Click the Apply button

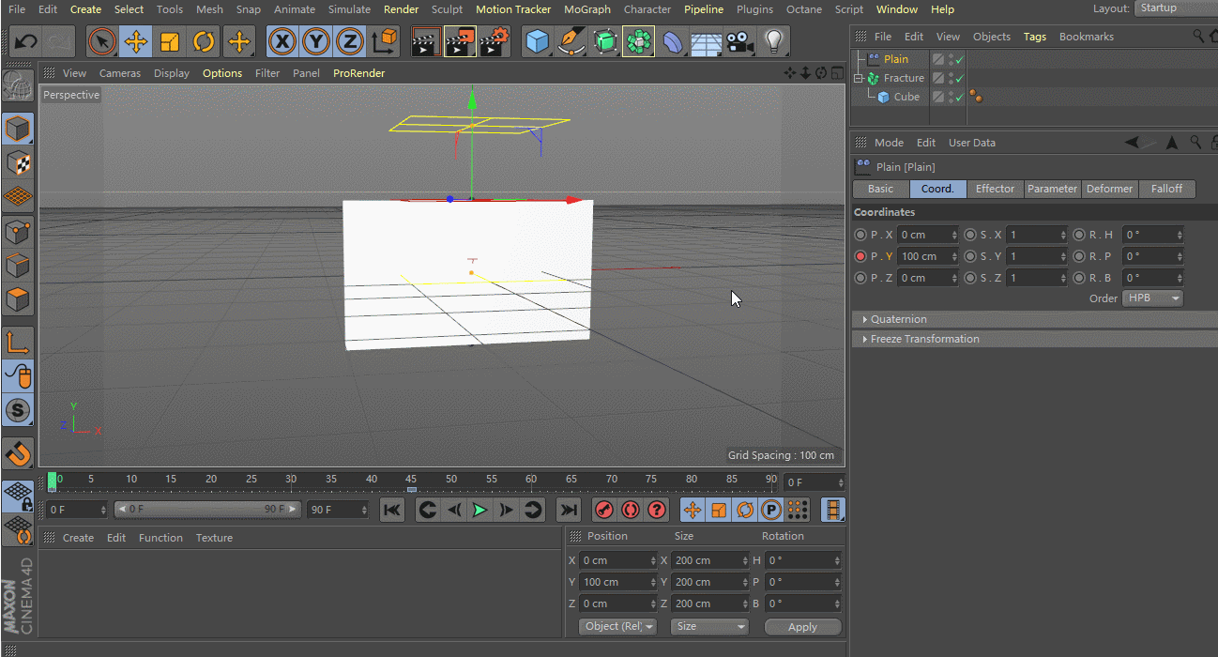click(802, 627)
